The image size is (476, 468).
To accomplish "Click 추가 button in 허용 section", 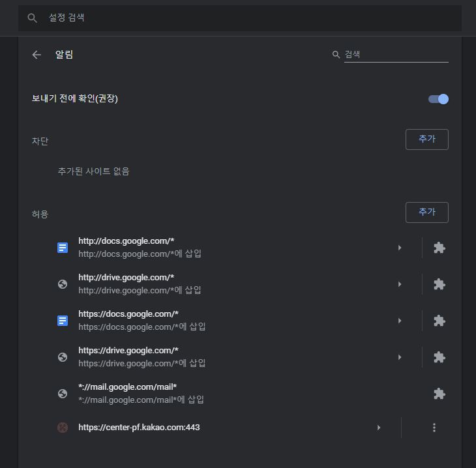I will 427,212.
